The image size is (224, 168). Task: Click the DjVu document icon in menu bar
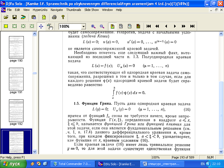coord(3,10)
